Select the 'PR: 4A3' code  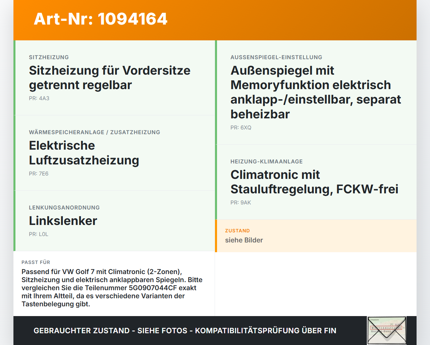(39, 98)
